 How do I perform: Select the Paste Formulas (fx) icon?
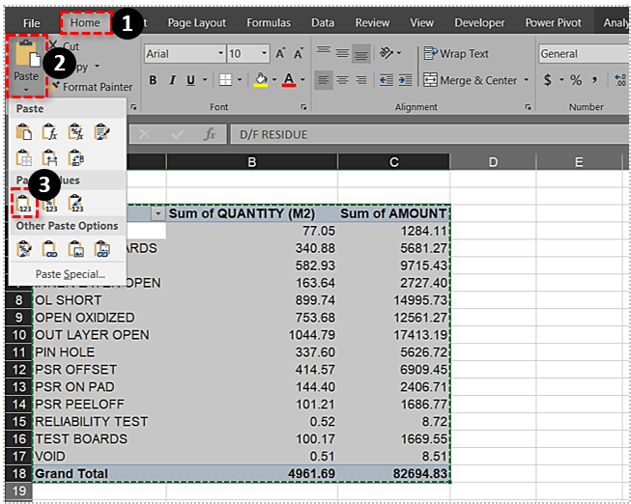coord(50,132)
